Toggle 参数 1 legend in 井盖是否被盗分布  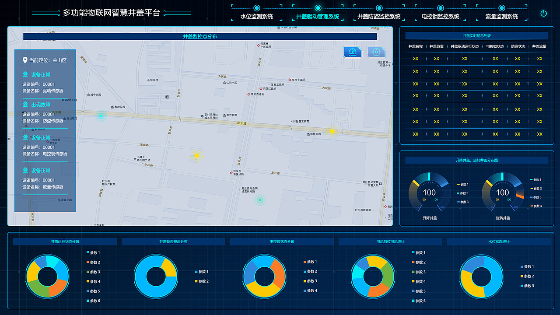click(202, 272)
